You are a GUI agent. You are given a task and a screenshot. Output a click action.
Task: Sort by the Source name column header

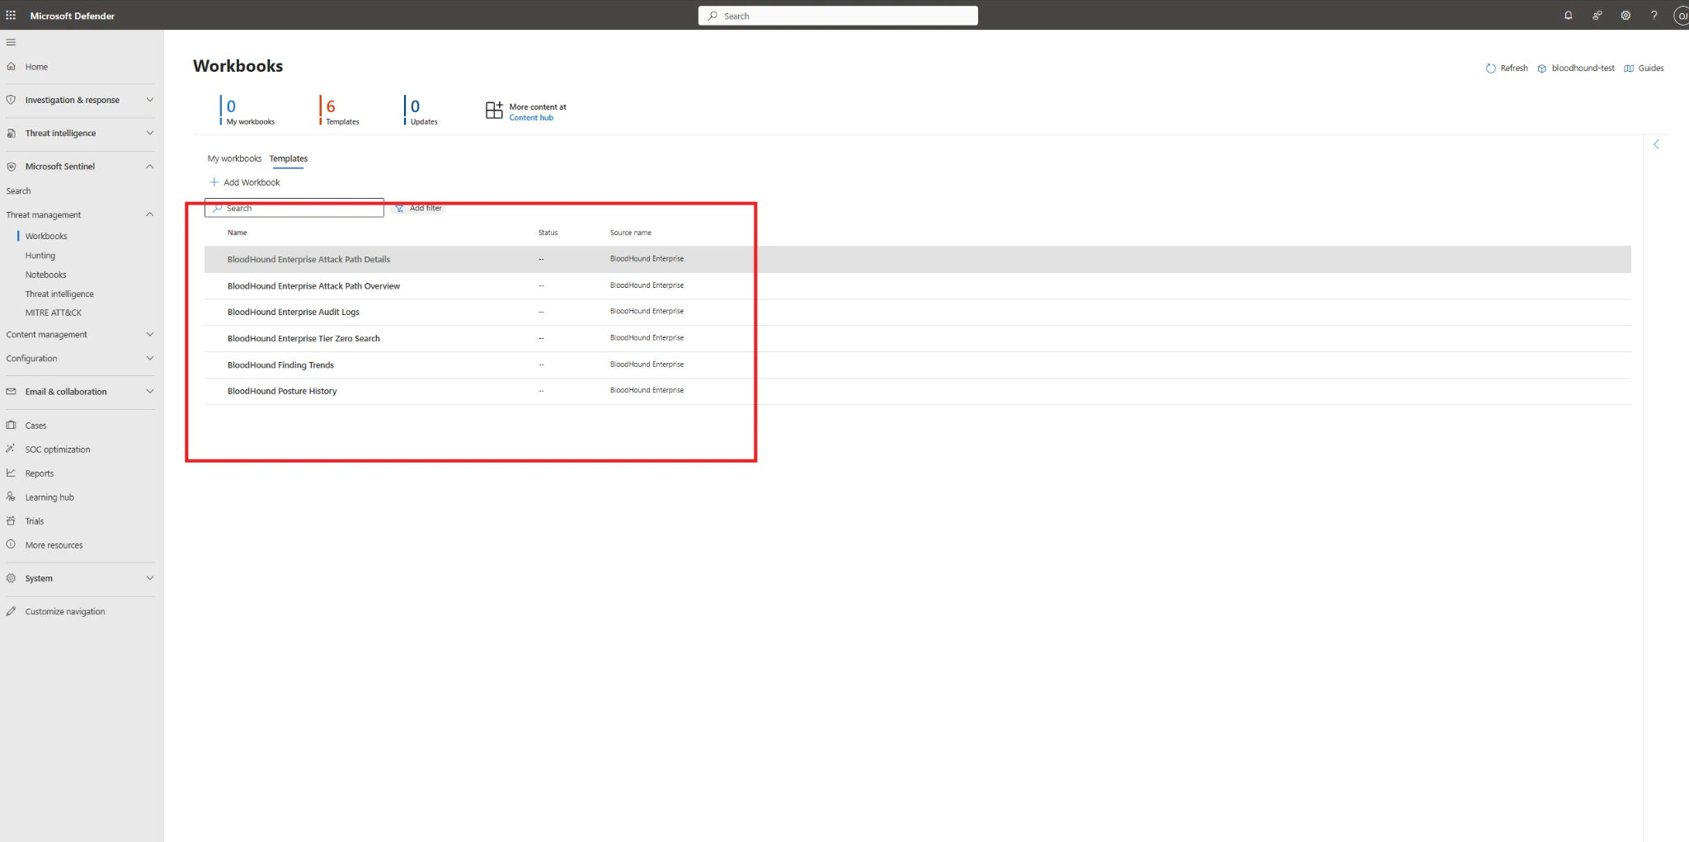coord(631,233)
